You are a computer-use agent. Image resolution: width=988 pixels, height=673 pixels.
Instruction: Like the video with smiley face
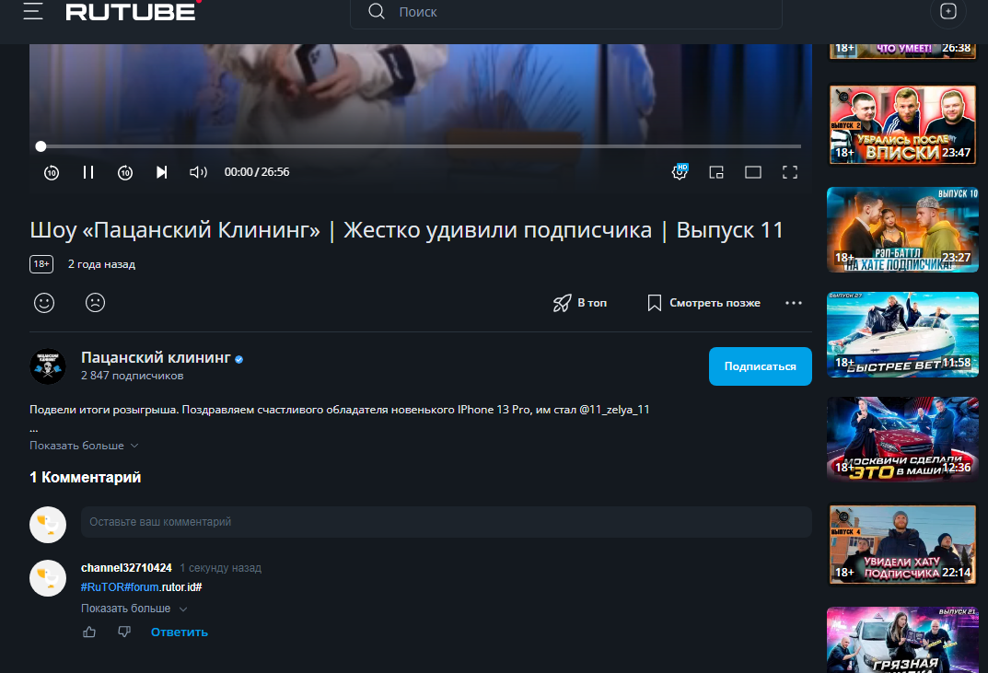(x=44, y=303)
